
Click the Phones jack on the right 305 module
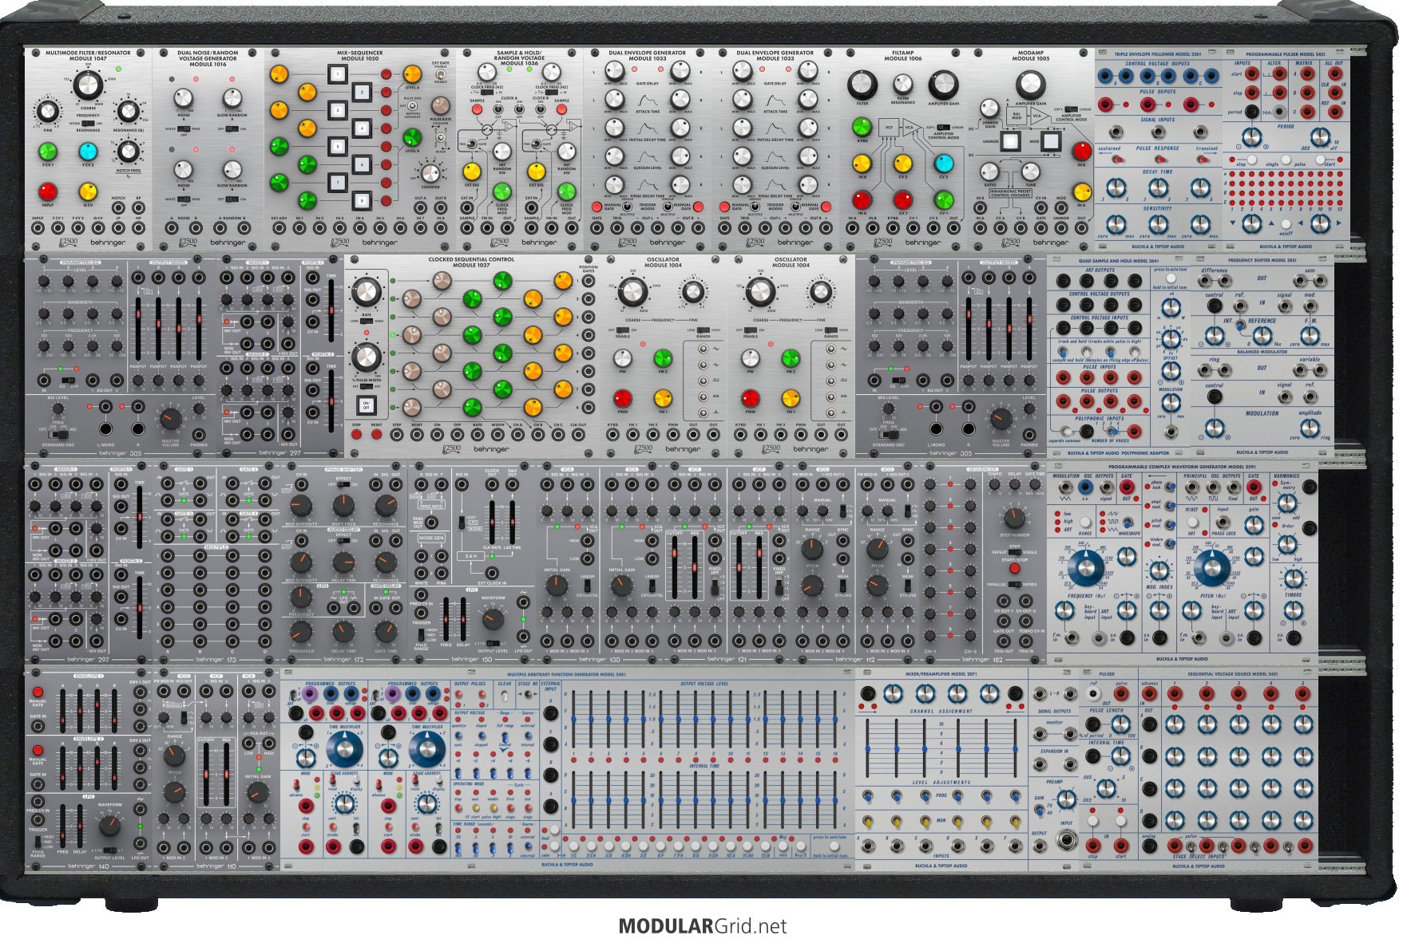1029,435
